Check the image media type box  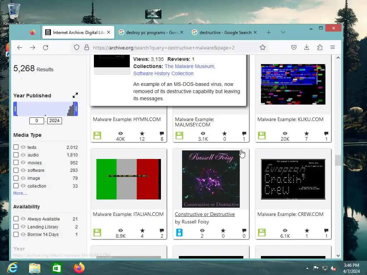click(16, 178)
